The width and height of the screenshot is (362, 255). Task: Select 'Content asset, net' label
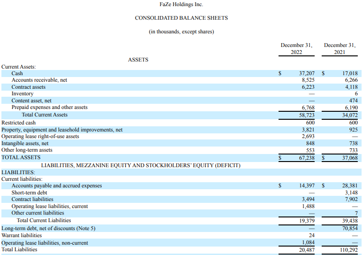[31, 101]
